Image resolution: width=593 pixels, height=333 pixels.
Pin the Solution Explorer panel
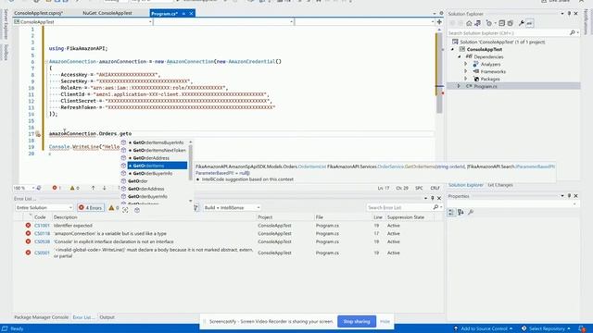tap(569, 14)
